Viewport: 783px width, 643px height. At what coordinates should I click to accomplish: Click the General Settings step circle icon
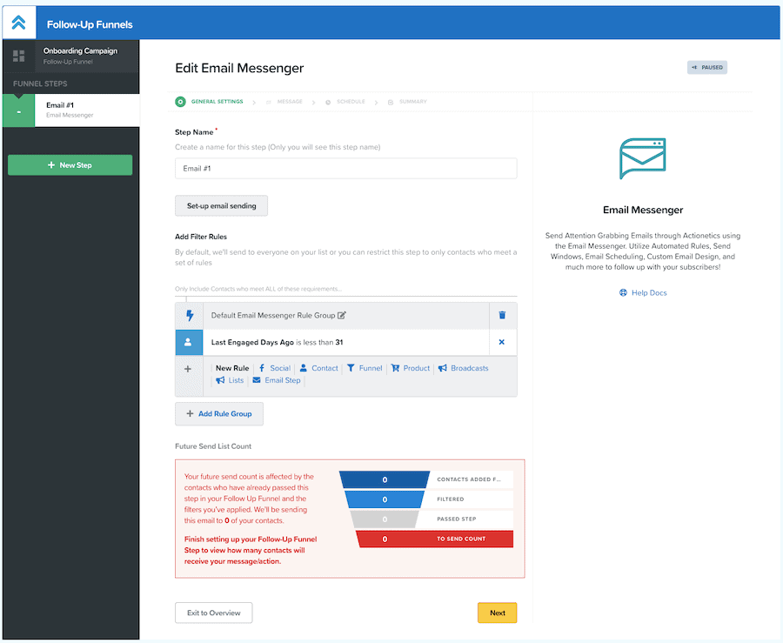180,102
